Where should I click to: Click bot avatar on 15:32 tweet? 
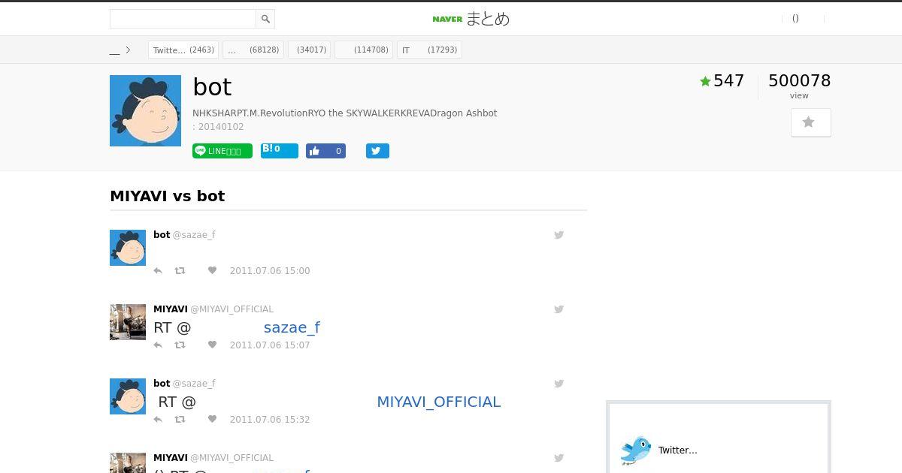click(x=128, y=396)
